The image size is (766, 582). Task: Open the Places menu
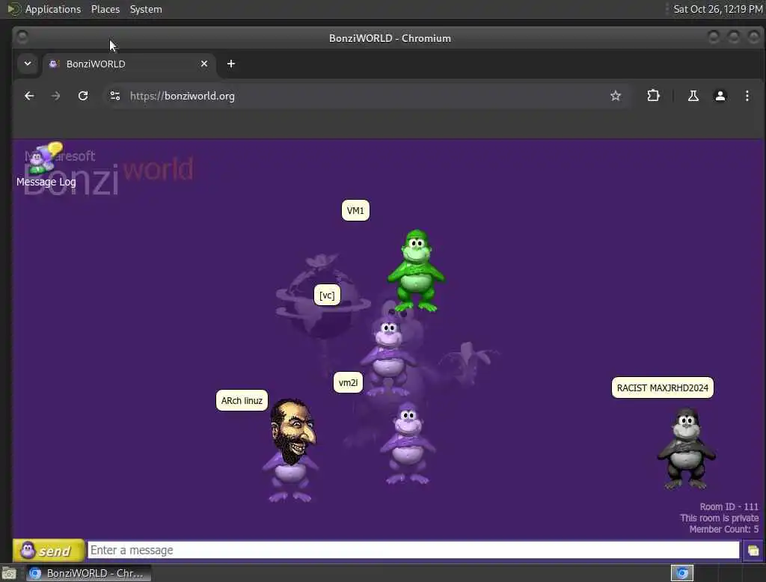point(105,9)
